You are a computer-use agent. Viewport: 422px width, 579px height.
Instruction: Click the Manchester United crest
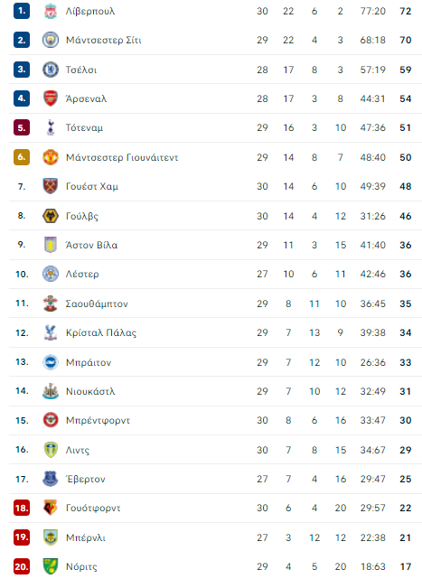coord(51,157)
